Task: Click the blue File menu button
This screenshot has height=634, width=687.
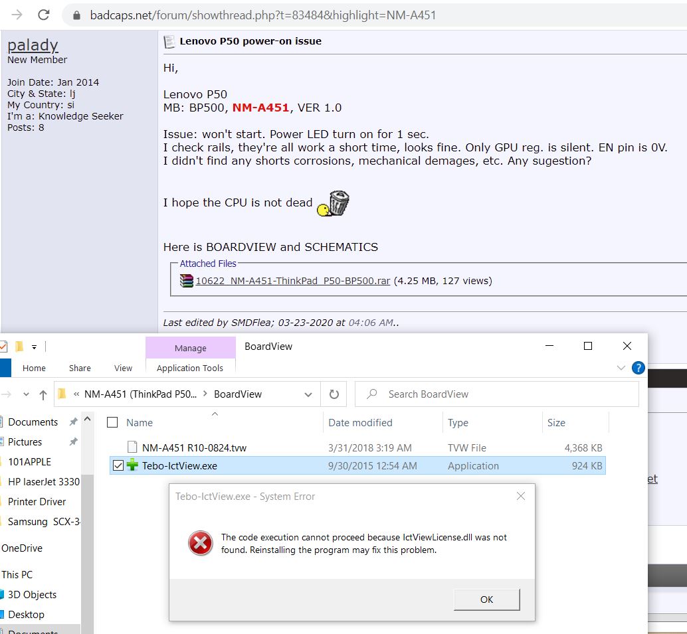Action: [x=5, y=368]
